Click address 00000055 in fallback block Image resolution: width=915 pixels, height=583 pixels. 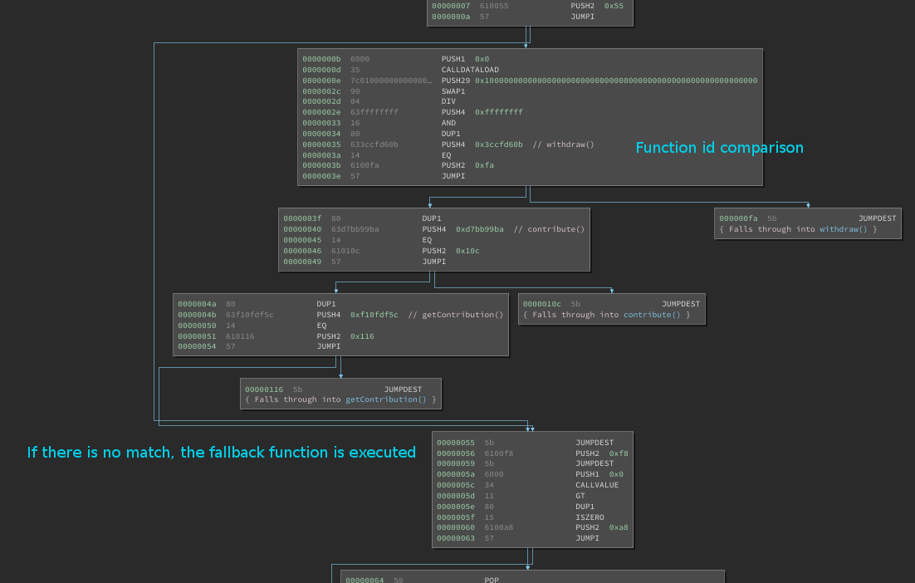456,443
